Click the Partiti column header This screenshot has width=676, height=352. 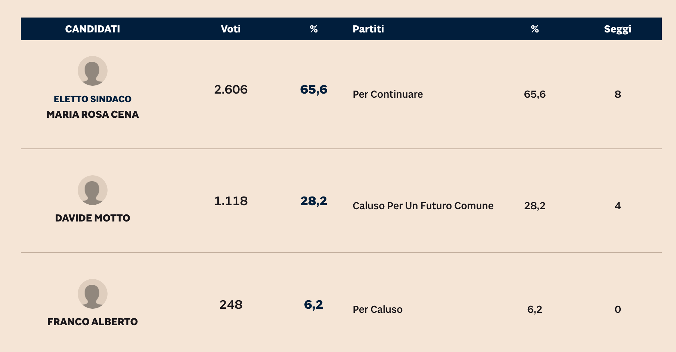point(368,29)
